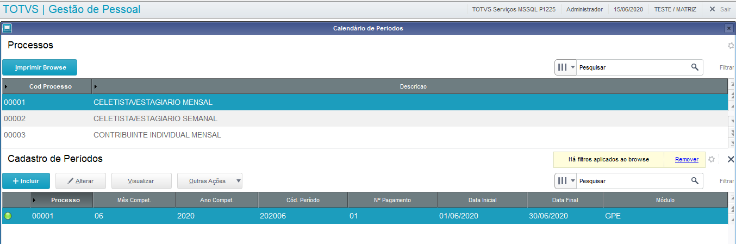Click the arrow beside Processo column header

34,200
